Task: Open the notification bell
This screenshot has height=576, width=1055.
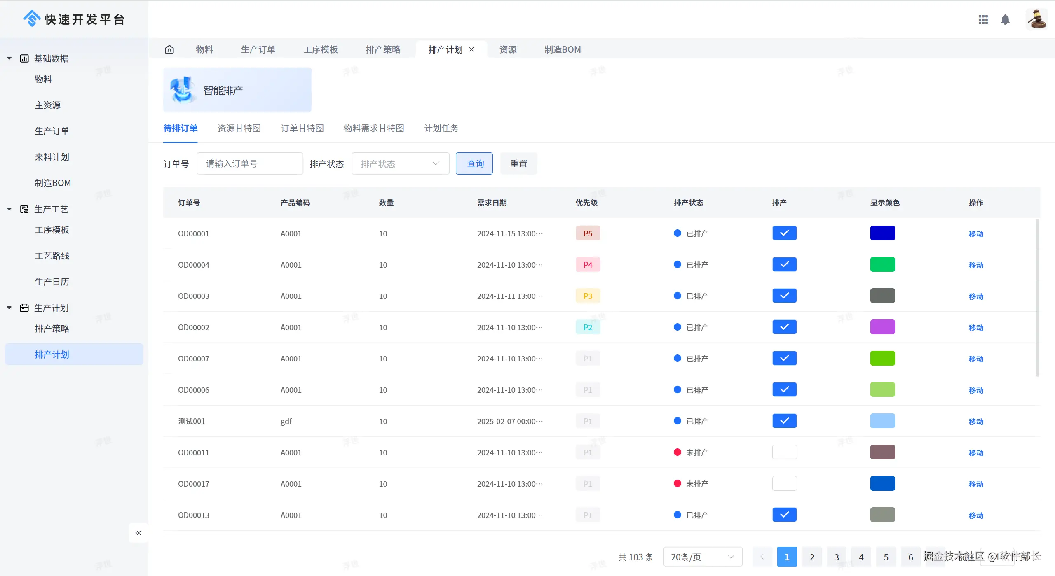Action: tap(1005, 19)
